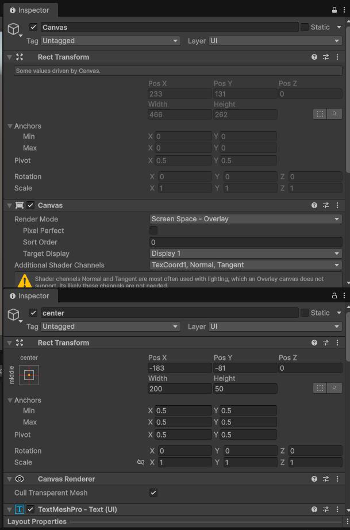Viewport: 350px width, 530px height.
Task: Open presets for Canvas component
Action: (326, 205)
